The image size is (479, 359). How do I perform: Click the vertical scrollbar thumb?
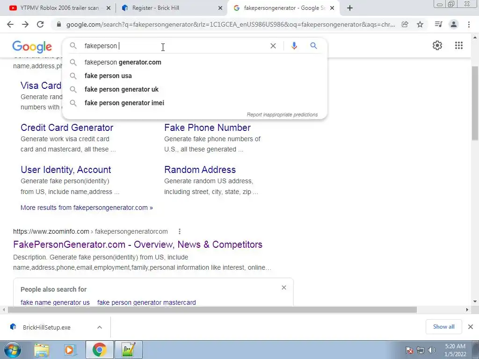[475, 102]
